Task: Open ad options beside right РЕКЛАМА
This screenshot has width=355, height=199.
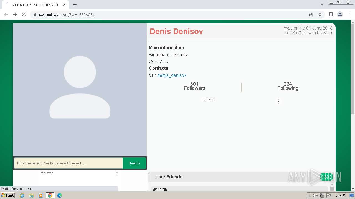Action: point(278,101)
